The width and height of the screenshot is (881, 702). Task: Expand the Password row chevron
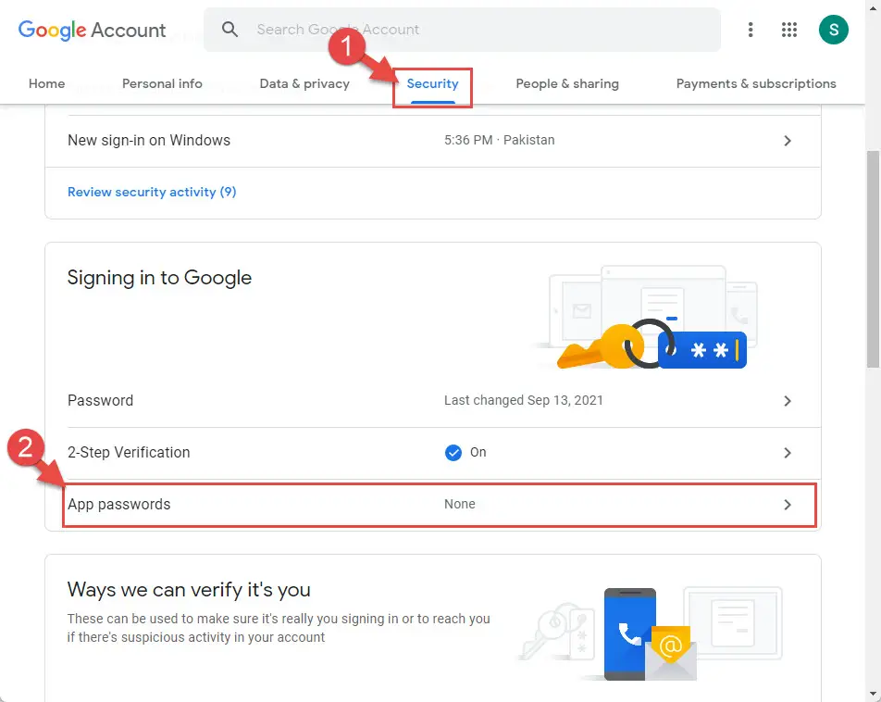tap(788, 401)
